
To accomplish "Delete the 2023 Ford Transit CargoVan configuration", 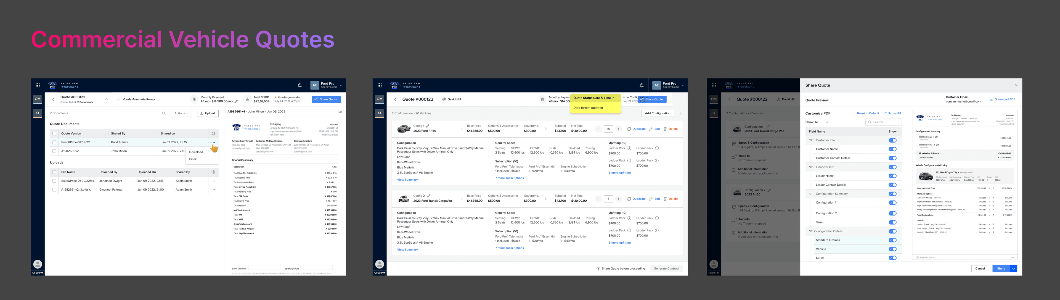I will pos(671,199).
